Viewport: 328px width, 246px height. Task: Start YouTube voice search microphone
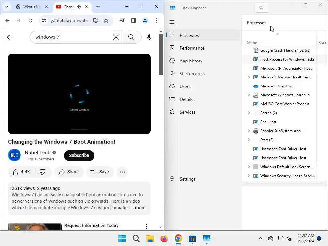[149, 37]
